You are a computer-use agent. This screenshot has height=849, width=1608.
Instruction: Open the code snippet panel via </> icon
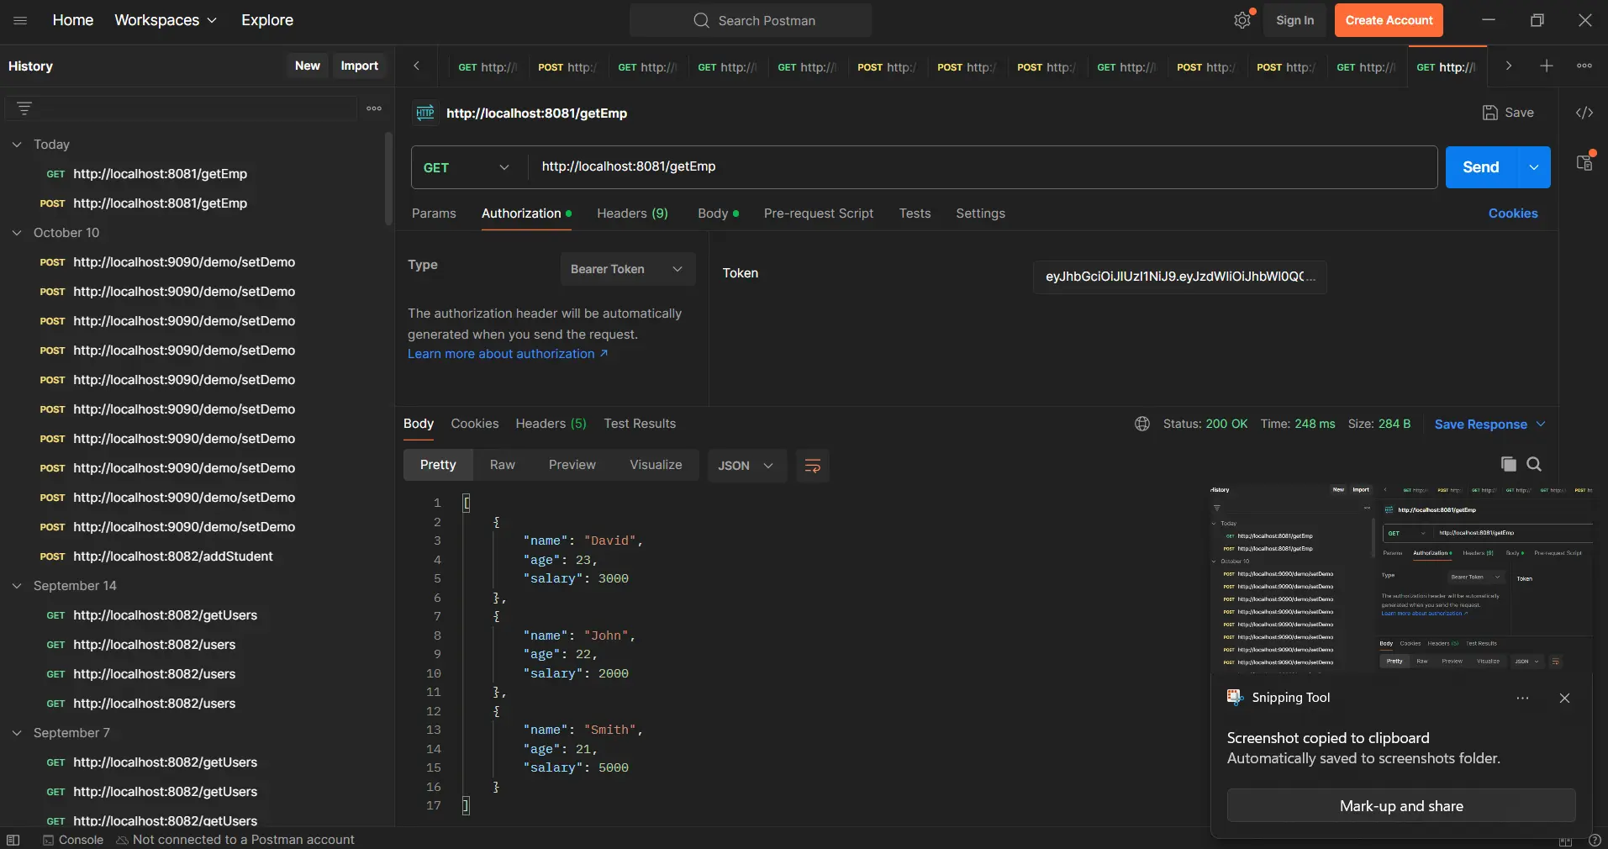(x=1584, y=113)
